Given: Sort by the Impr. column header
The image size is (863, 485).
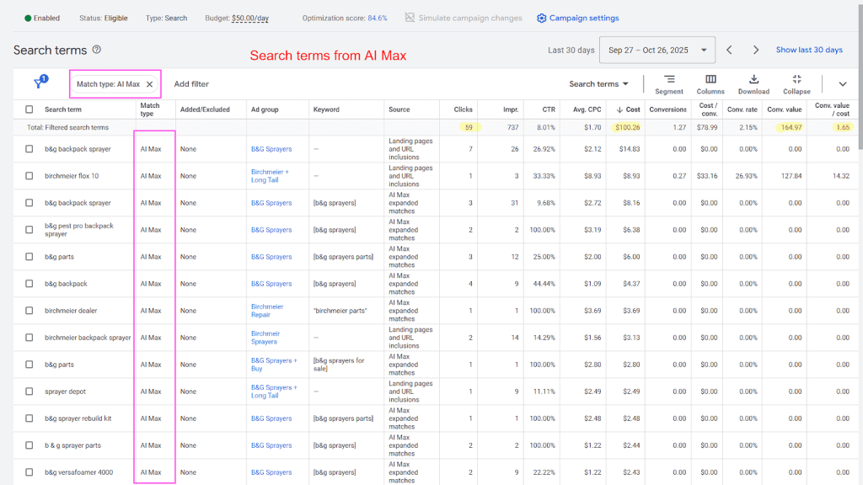Looking at the screenshot, I should point(510,109).
